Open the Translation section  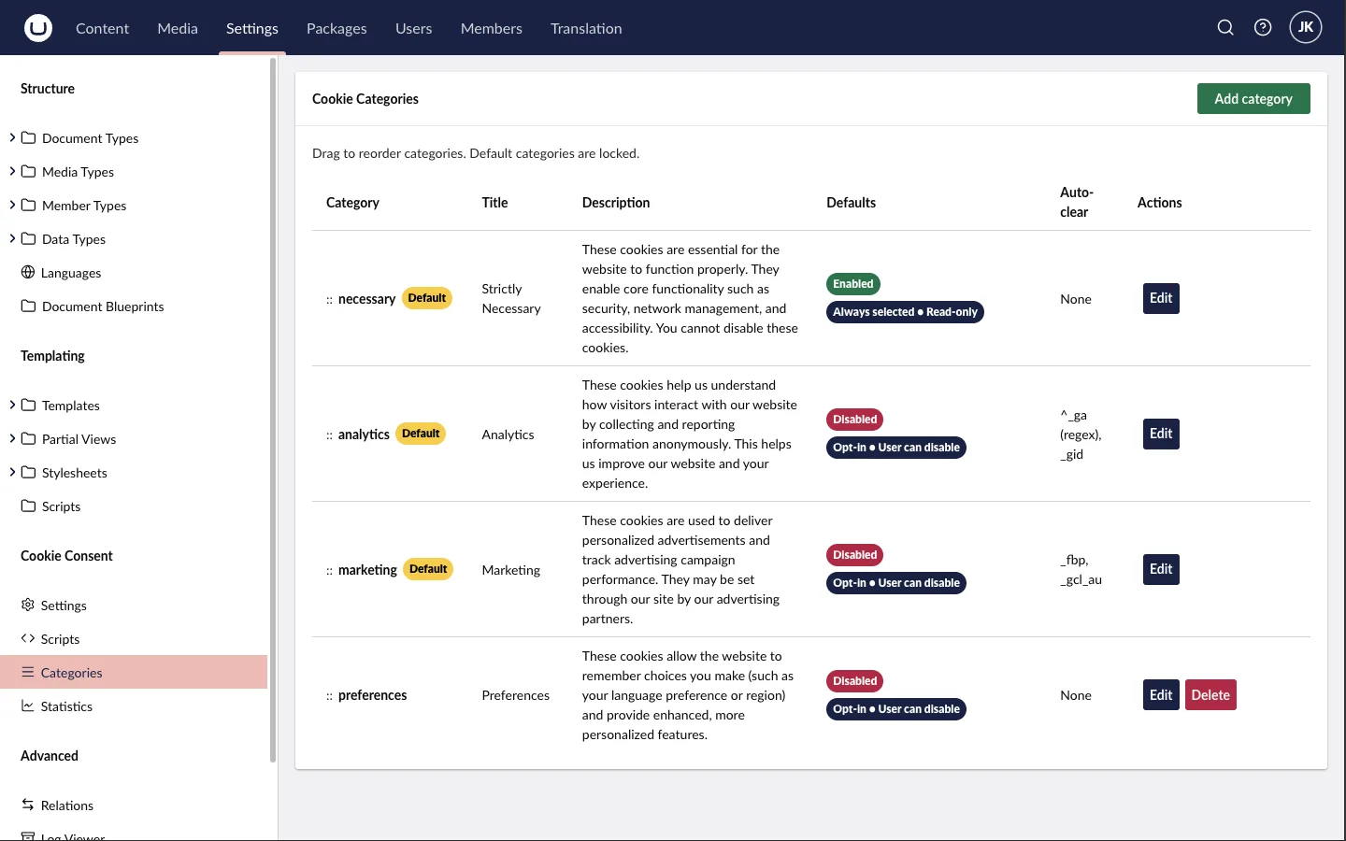coord(586,28)
